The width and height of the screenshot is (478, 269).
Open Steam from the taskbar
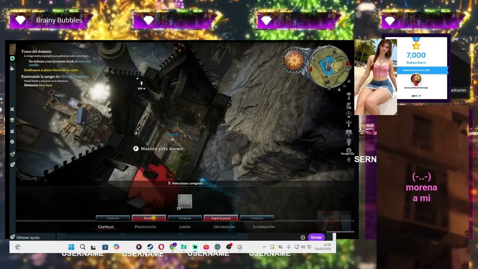tap(150, 247)
